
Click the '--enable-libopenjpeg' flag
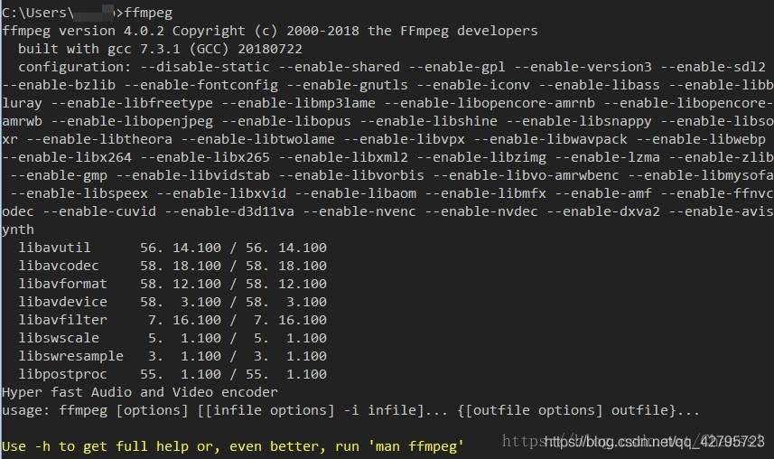point(132,121)
